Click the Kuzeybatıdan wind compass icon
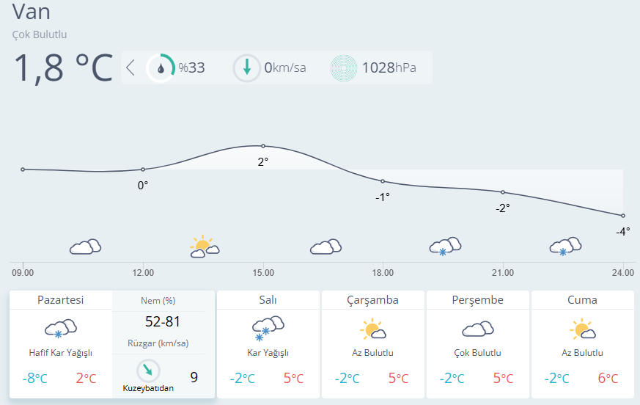 [x=148, y=371]
